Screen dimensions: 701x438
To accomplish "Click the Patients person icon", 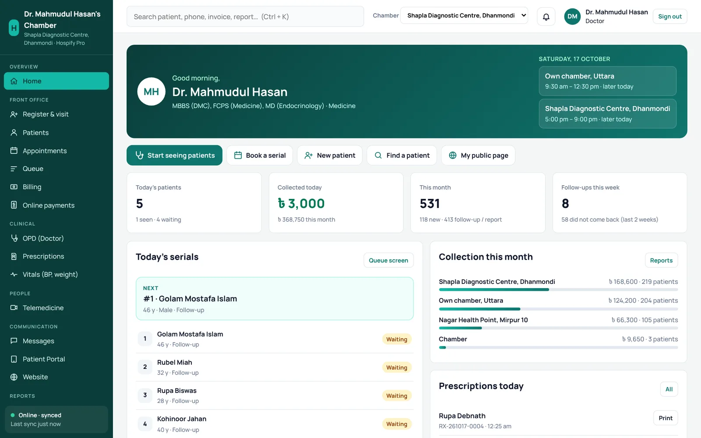I will pyautogui.click(x=14, y=133).
